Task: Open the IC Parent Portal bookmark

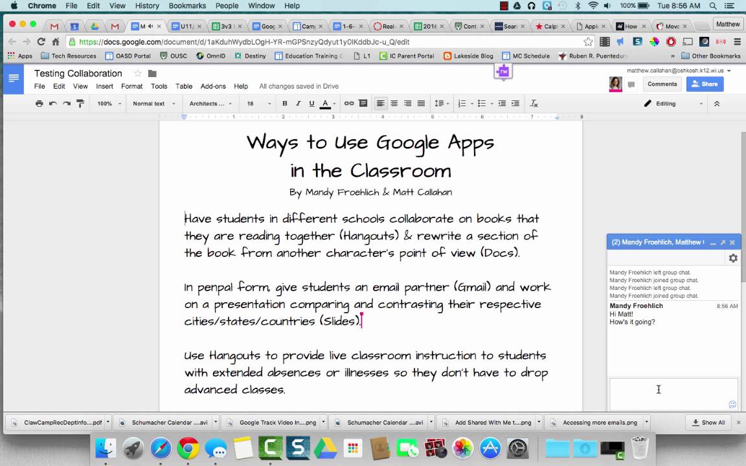Action: 407,56
